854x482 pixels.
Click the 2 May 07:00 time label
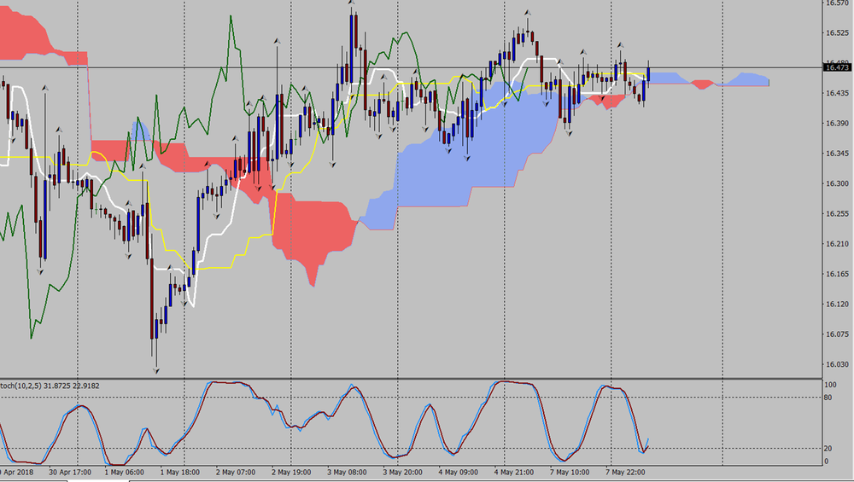(236, 473)
